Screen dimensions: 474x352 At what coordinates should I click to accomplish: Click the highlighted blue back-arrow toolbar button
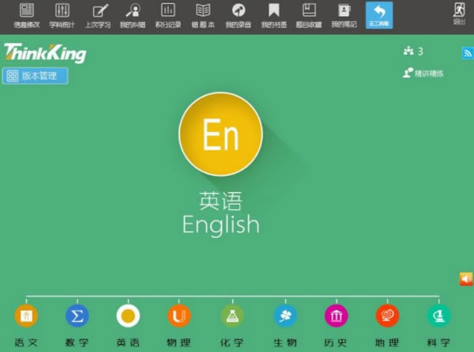pyautogui.click(x=378, y=14)
